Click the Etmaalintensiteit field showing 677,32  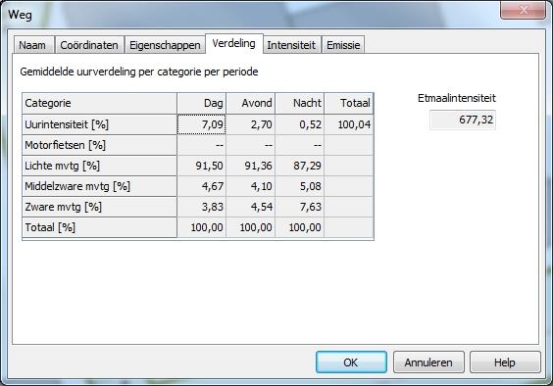pos(463,120)
